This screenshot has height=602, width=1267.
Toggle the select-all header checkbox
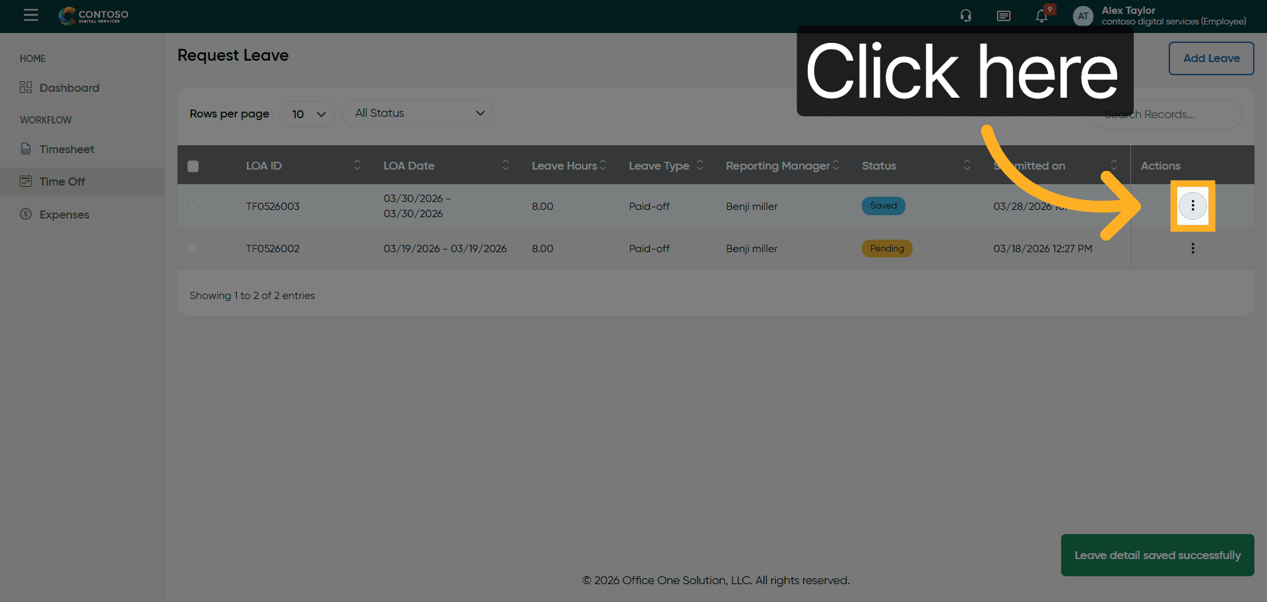coord(193,166)
